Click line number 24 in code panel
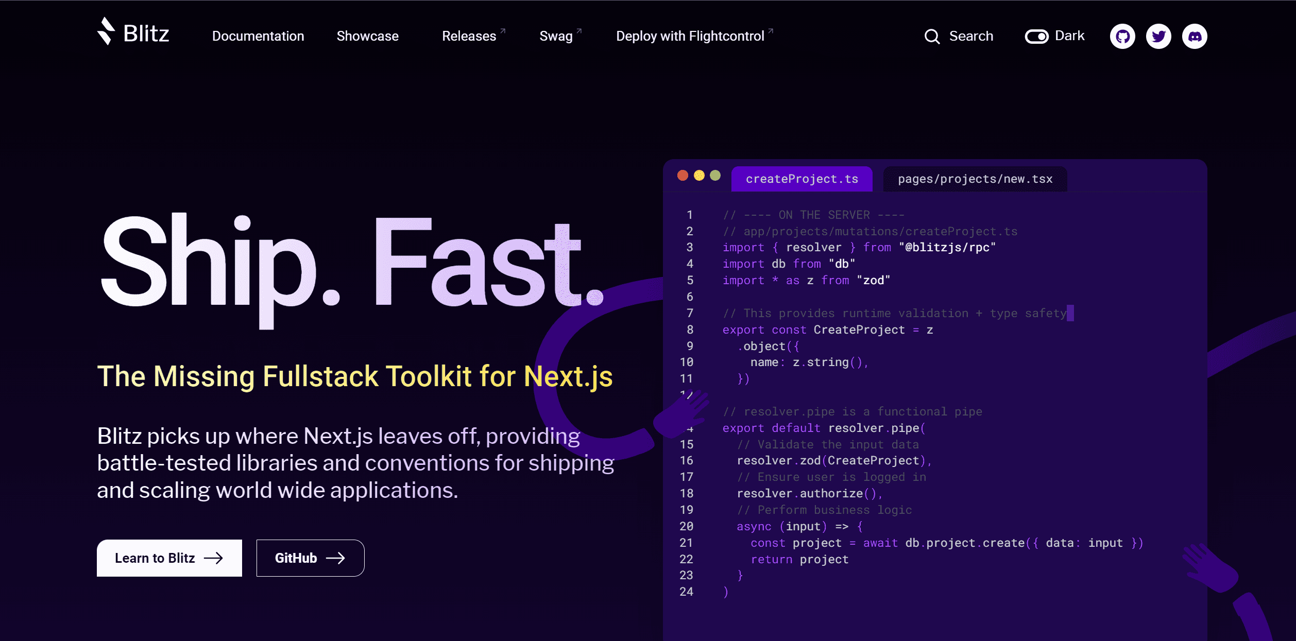 tap(686, 592)
